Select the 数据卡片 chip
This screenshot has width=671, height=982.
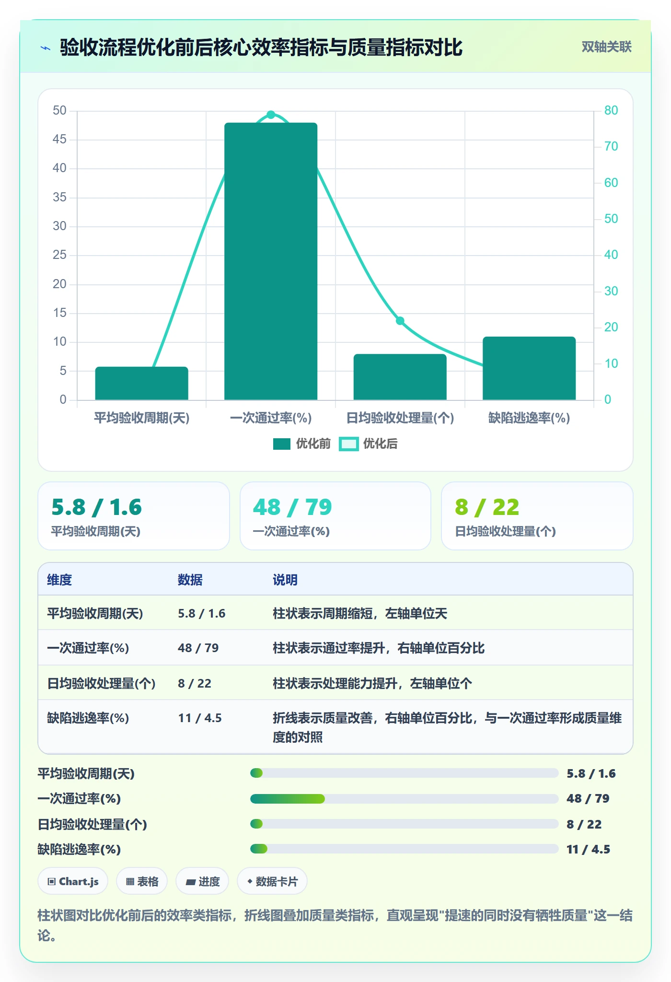click(272, 881)
